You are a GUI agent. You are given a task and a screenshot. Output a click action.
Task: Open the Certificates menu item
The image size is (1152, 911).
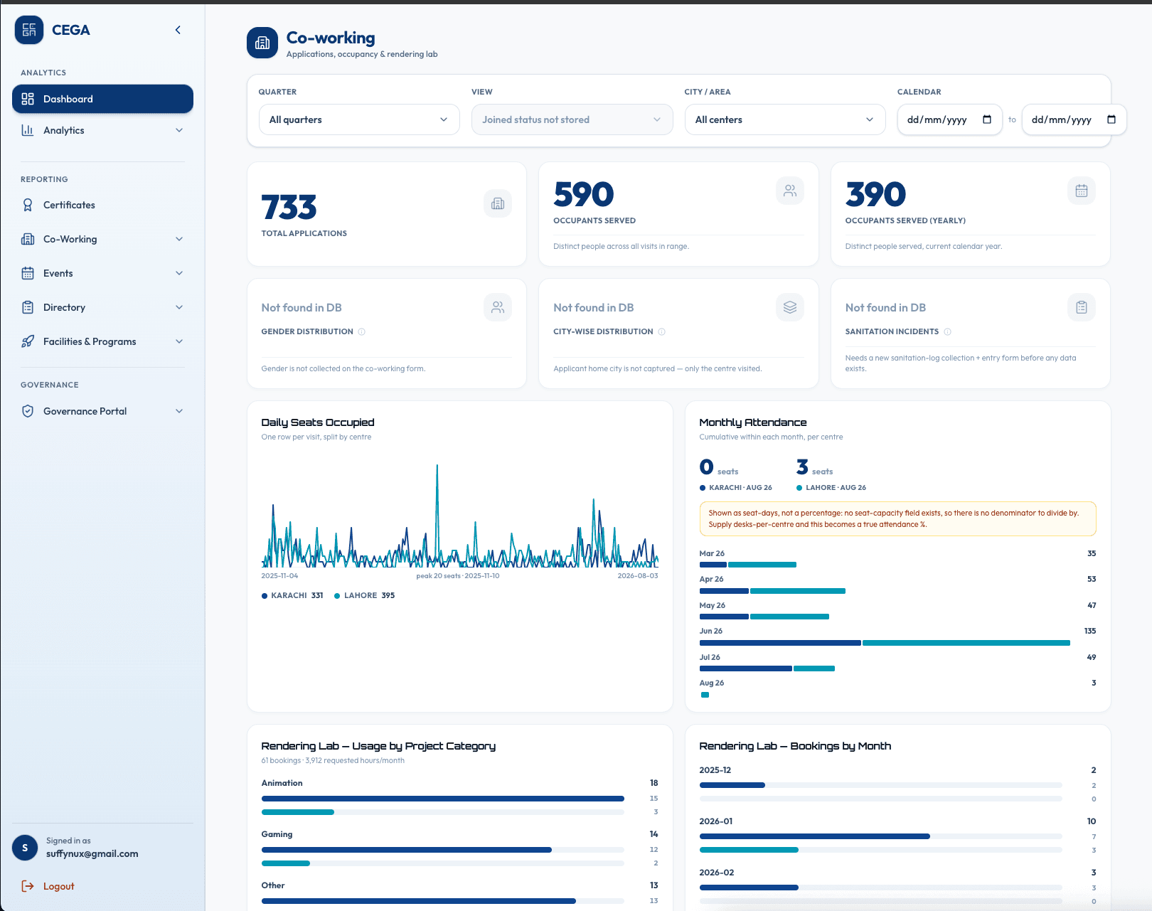(102, 205)
